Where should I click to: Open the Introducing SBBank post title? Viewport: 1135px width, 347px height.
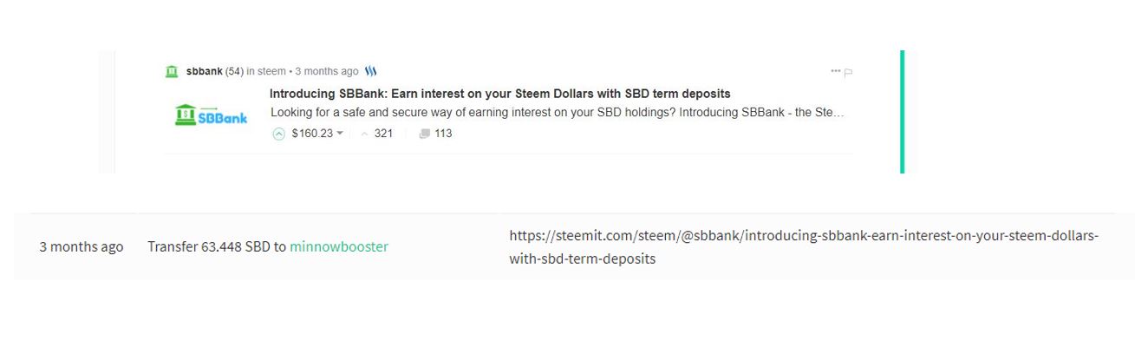pos(499,94)
